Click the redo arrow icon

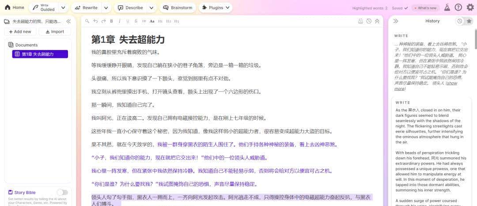click(103, 21)
